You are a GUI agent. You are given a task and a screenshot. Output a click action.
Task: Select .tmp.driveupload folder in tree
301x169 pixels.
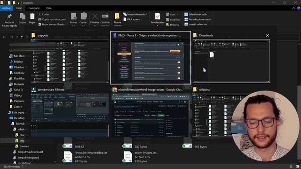pyautogui.click(x=26, y=158)
